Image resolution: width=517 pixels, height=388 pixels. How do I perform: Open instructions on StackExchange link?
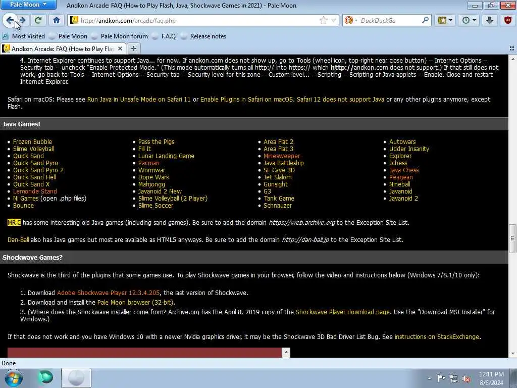point(437,337)
